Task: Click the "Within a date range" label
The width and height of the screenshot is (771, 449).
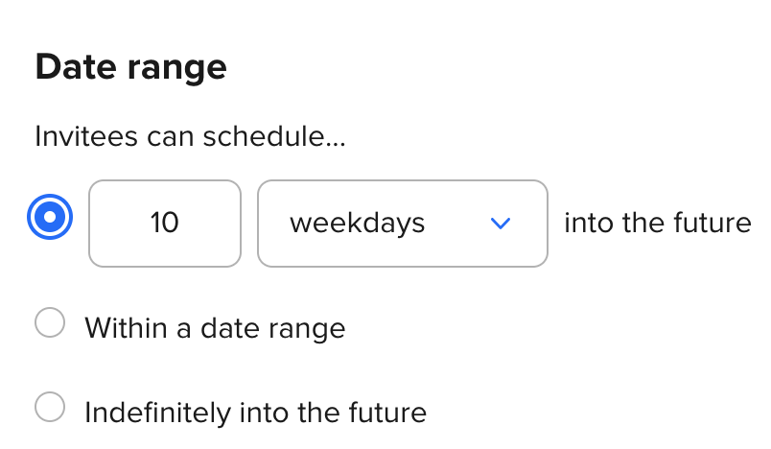Action: pyautogui.click(x=215, y=328)
